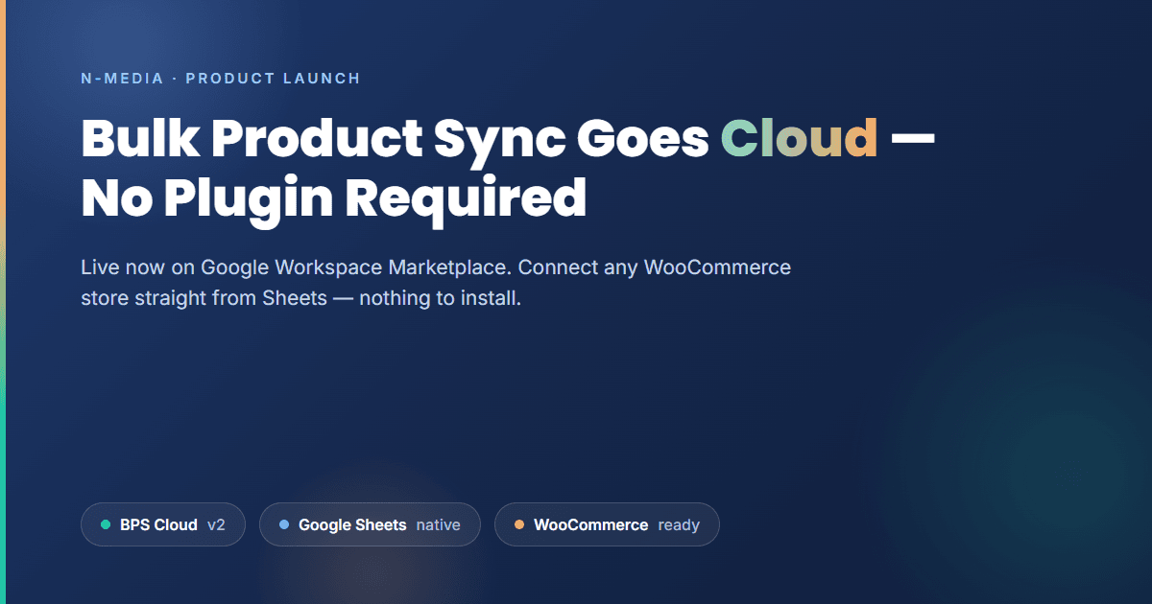Click the green dot in BPS Cloud pill

click(x=106, y=524)
